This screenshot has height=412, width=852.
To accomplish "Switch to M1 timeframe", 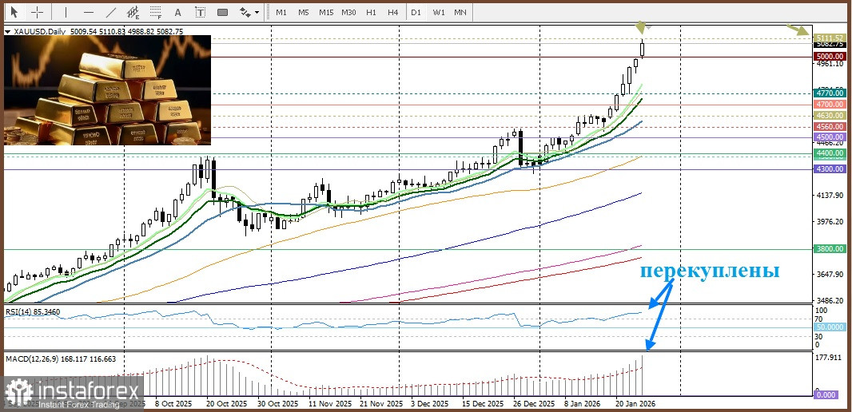I will pos(281,13).
